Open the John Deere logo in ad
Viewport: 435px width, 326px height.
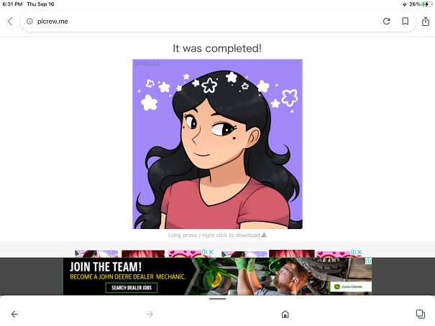click(x=347, y=287)
